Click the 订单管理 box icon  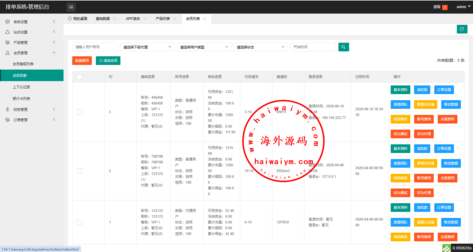8,120
